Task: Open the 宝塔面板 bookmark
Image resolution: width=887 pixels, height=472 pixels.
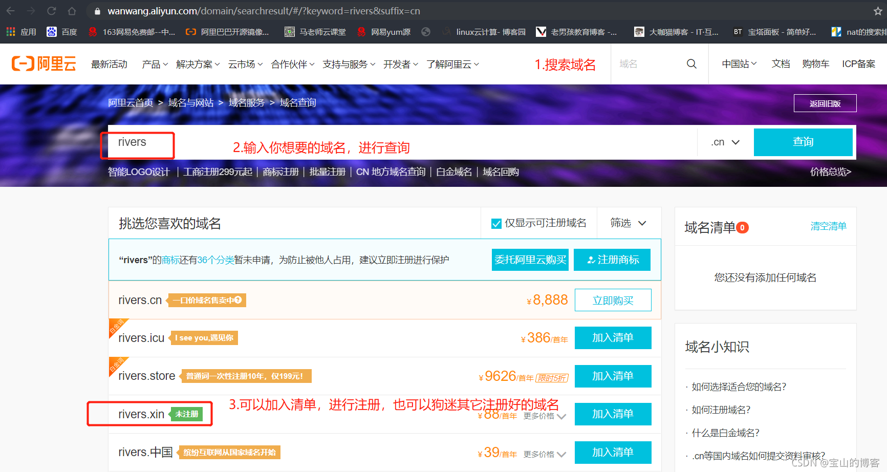Action: pyautogui.click(x=775, y=32)
